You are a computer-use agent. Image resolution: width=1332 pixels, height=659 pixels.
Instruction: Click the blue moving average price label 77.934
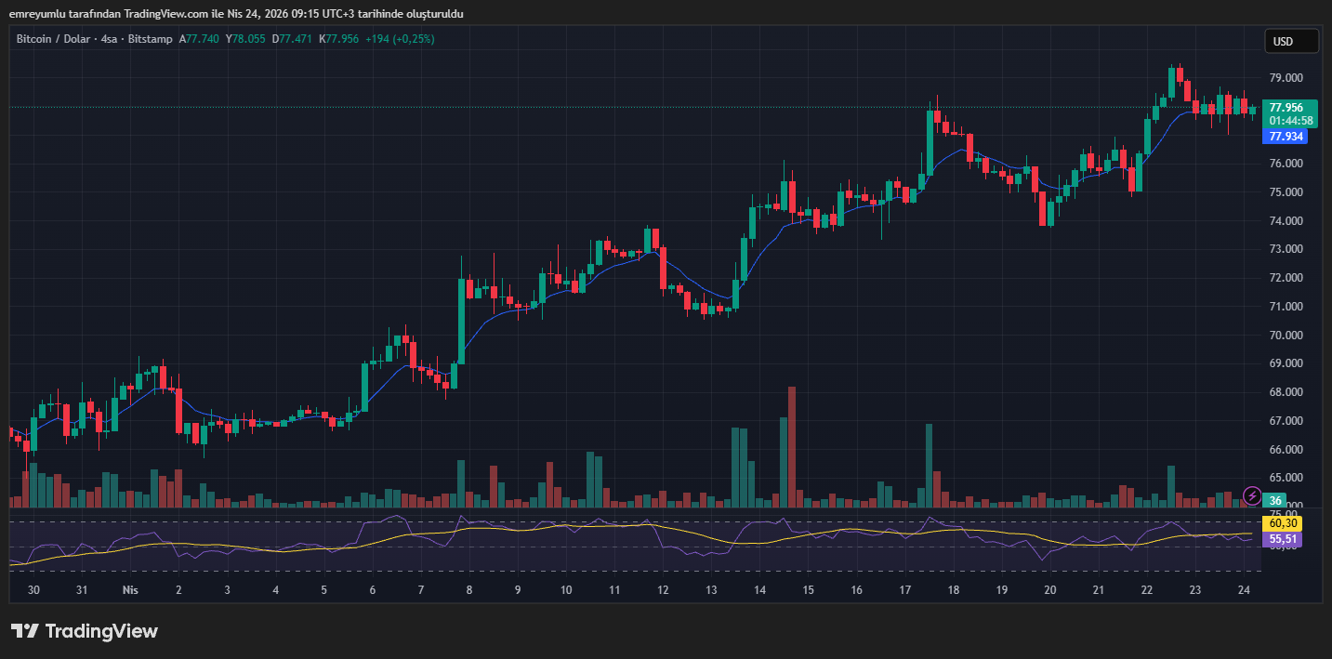pos(1286,136)
